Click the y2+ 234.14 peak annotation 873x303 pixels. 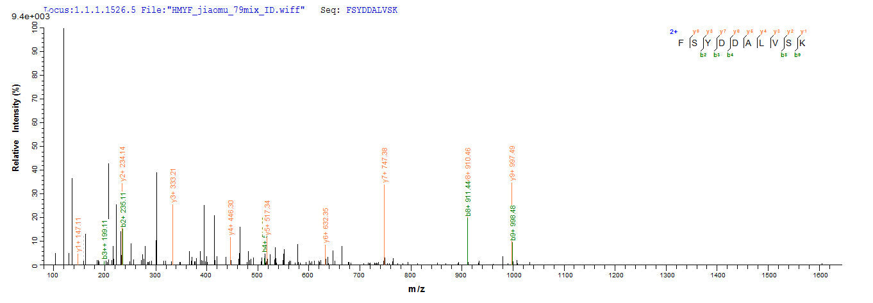122,164
